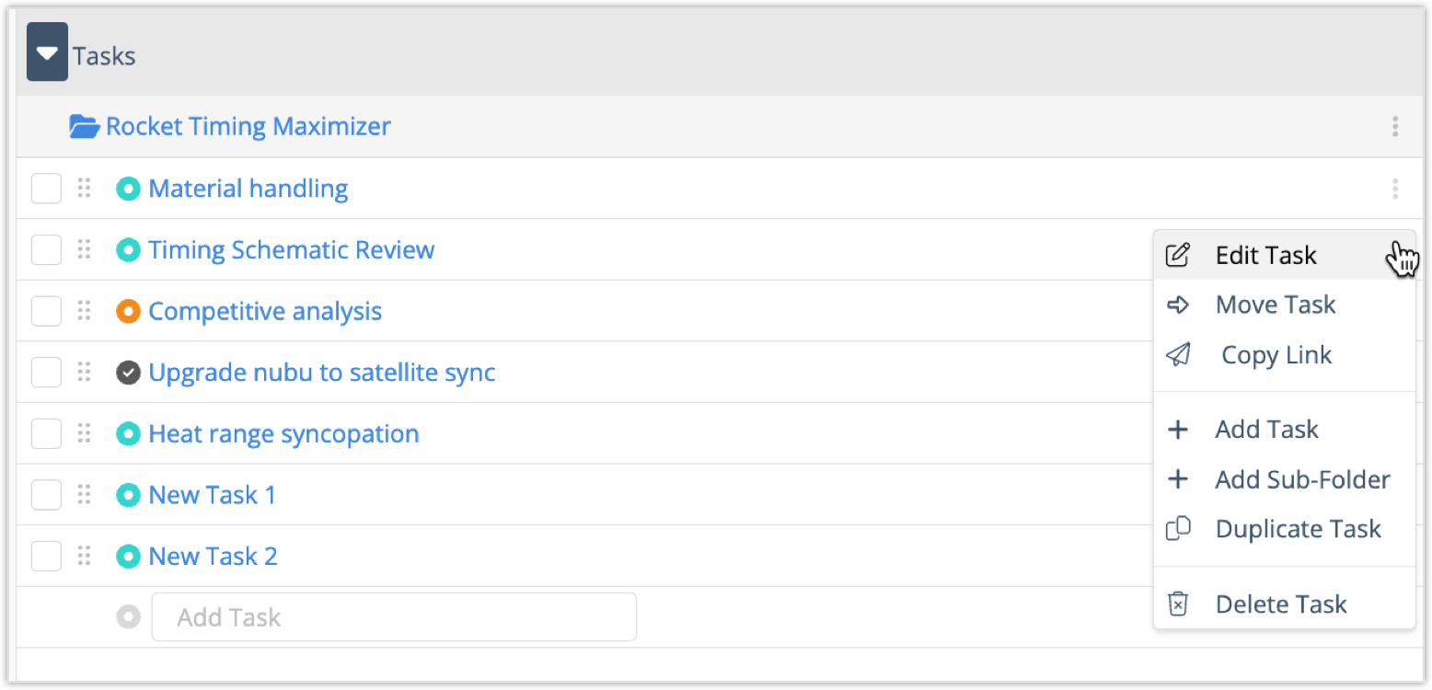Click into the Add Task input field
The image size is (1432, 690).
click(x=394, y=617)
